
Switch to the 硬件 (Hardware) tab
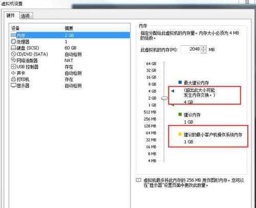coord(11,15)
